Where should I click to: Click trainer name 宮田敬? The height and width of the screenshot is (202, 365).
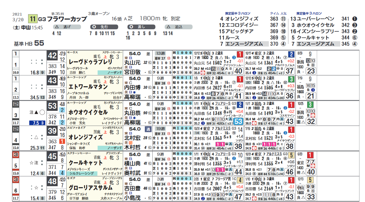[132, 72]
